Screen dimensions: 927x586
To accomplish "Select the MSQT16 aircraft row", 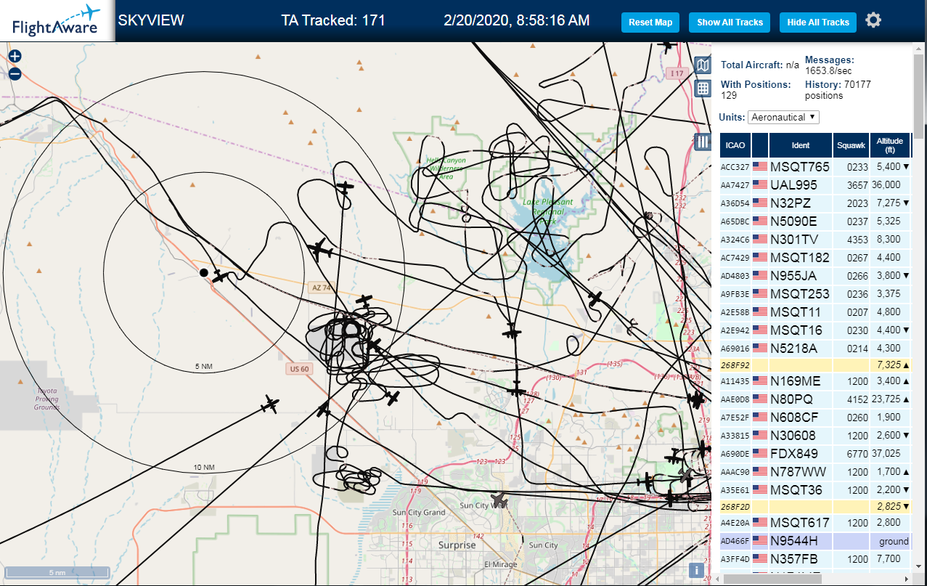I will pos(815,330).
